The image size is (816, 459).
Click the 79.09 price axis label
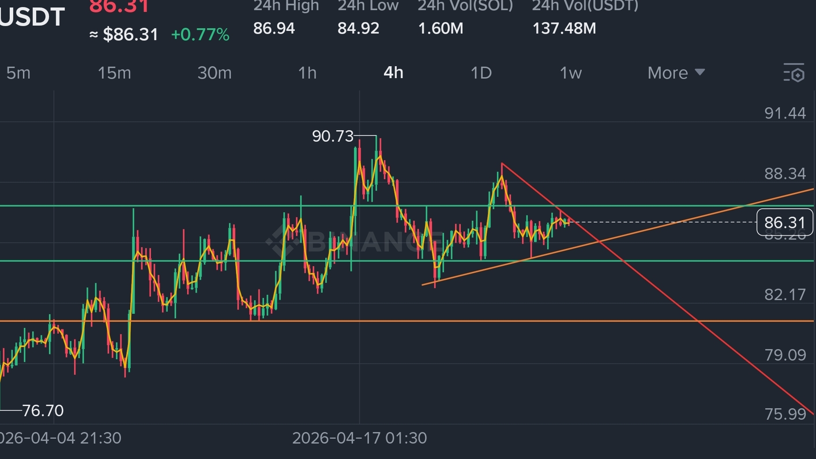pyautogui.click(x=785, y=355)
